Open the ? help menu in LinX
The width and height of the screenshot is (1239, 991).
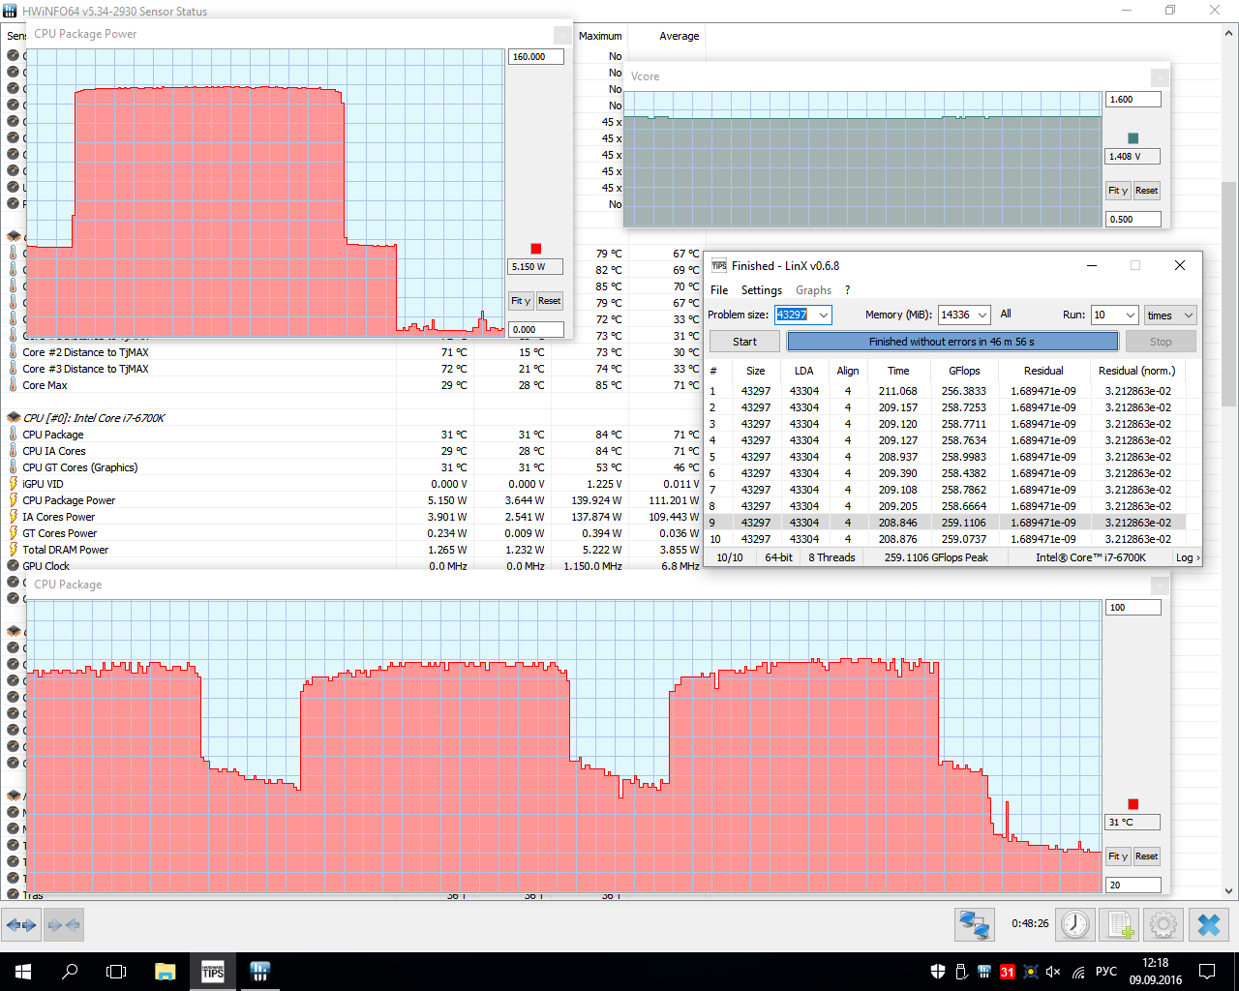pos(847,290)
